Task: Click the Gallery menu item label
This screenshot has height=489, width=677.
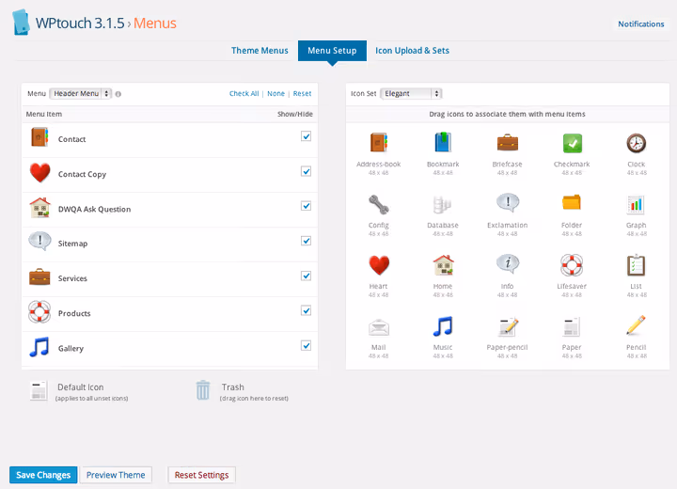Action: (x=71, y=349)
